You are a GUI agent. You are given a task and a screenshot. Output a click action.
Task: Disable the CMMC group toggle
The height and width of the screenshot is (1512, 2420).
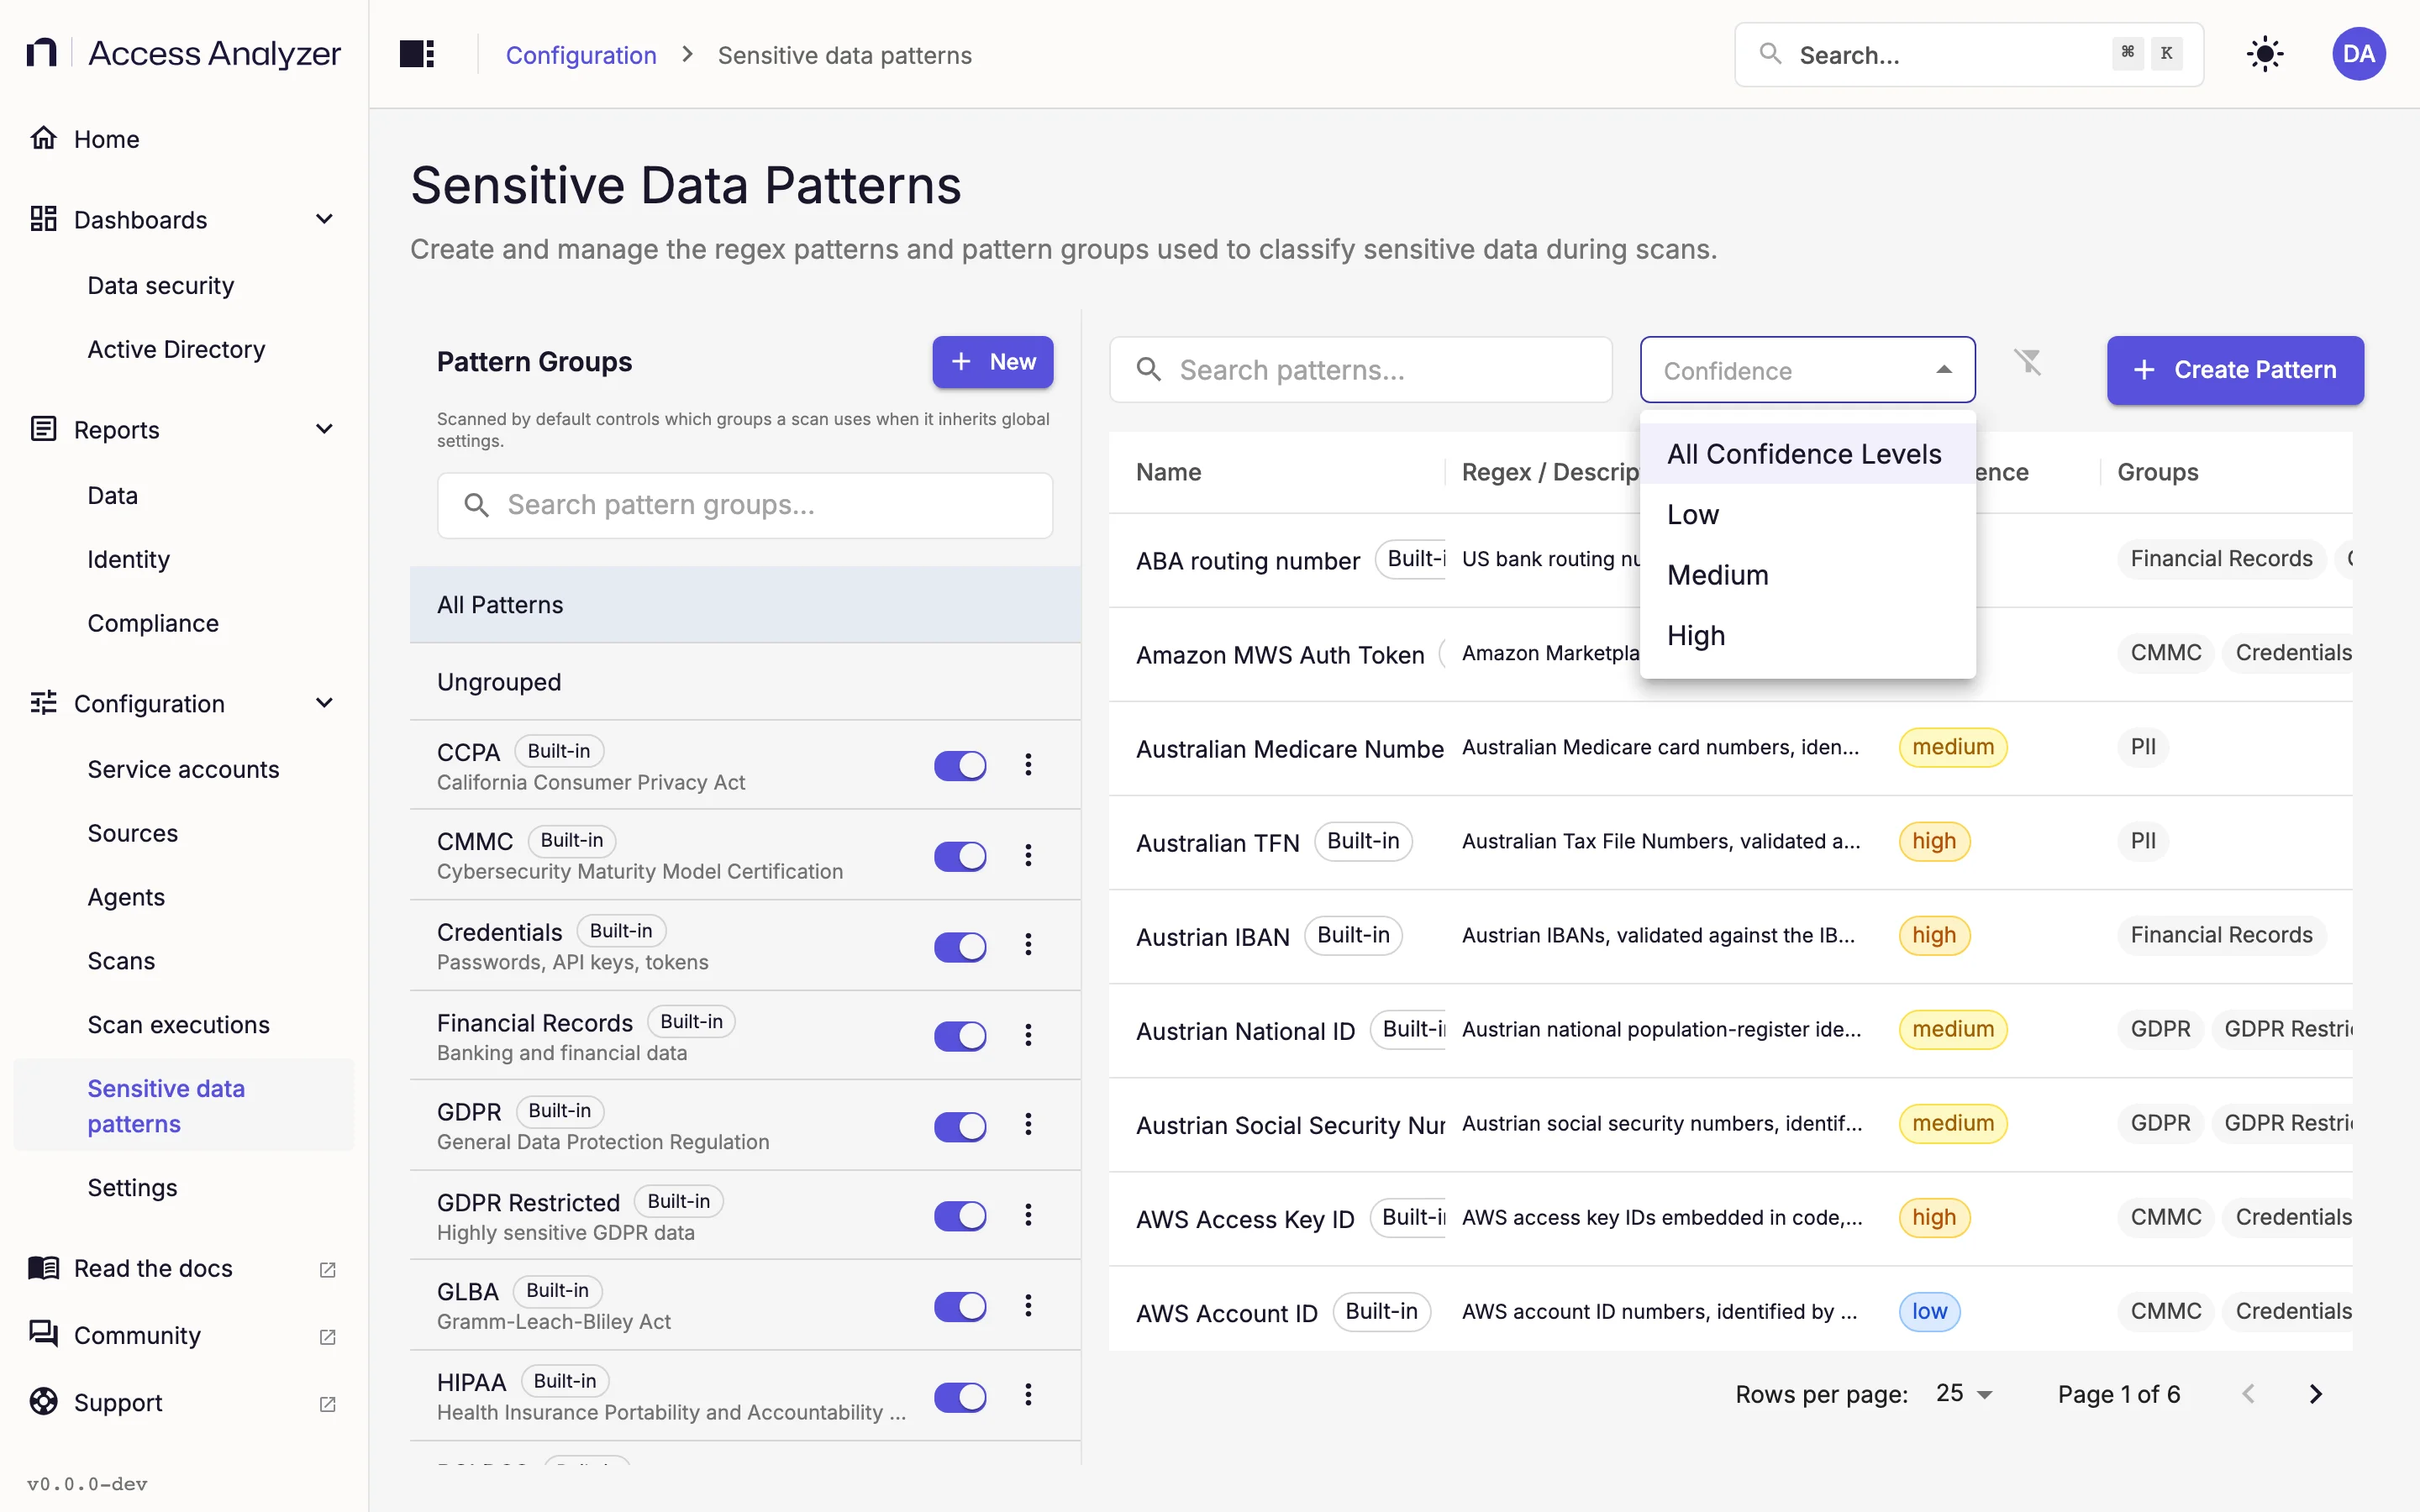point(960,856)
